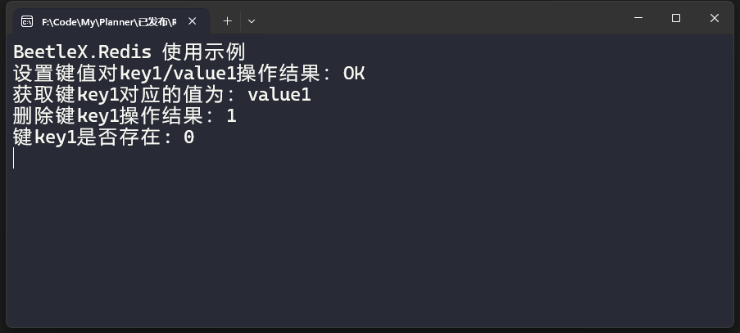The image size is (740, 333).
Task: Click the "value1" output value
Action: (x=279, y=95)
